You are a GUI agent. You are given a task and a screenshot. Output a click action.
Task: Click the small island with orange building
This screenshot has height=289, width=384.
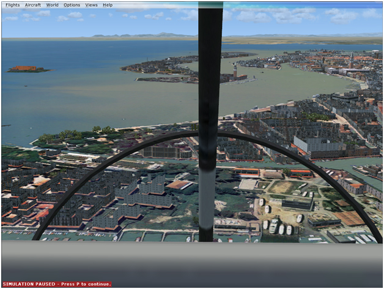pos(27,69)
